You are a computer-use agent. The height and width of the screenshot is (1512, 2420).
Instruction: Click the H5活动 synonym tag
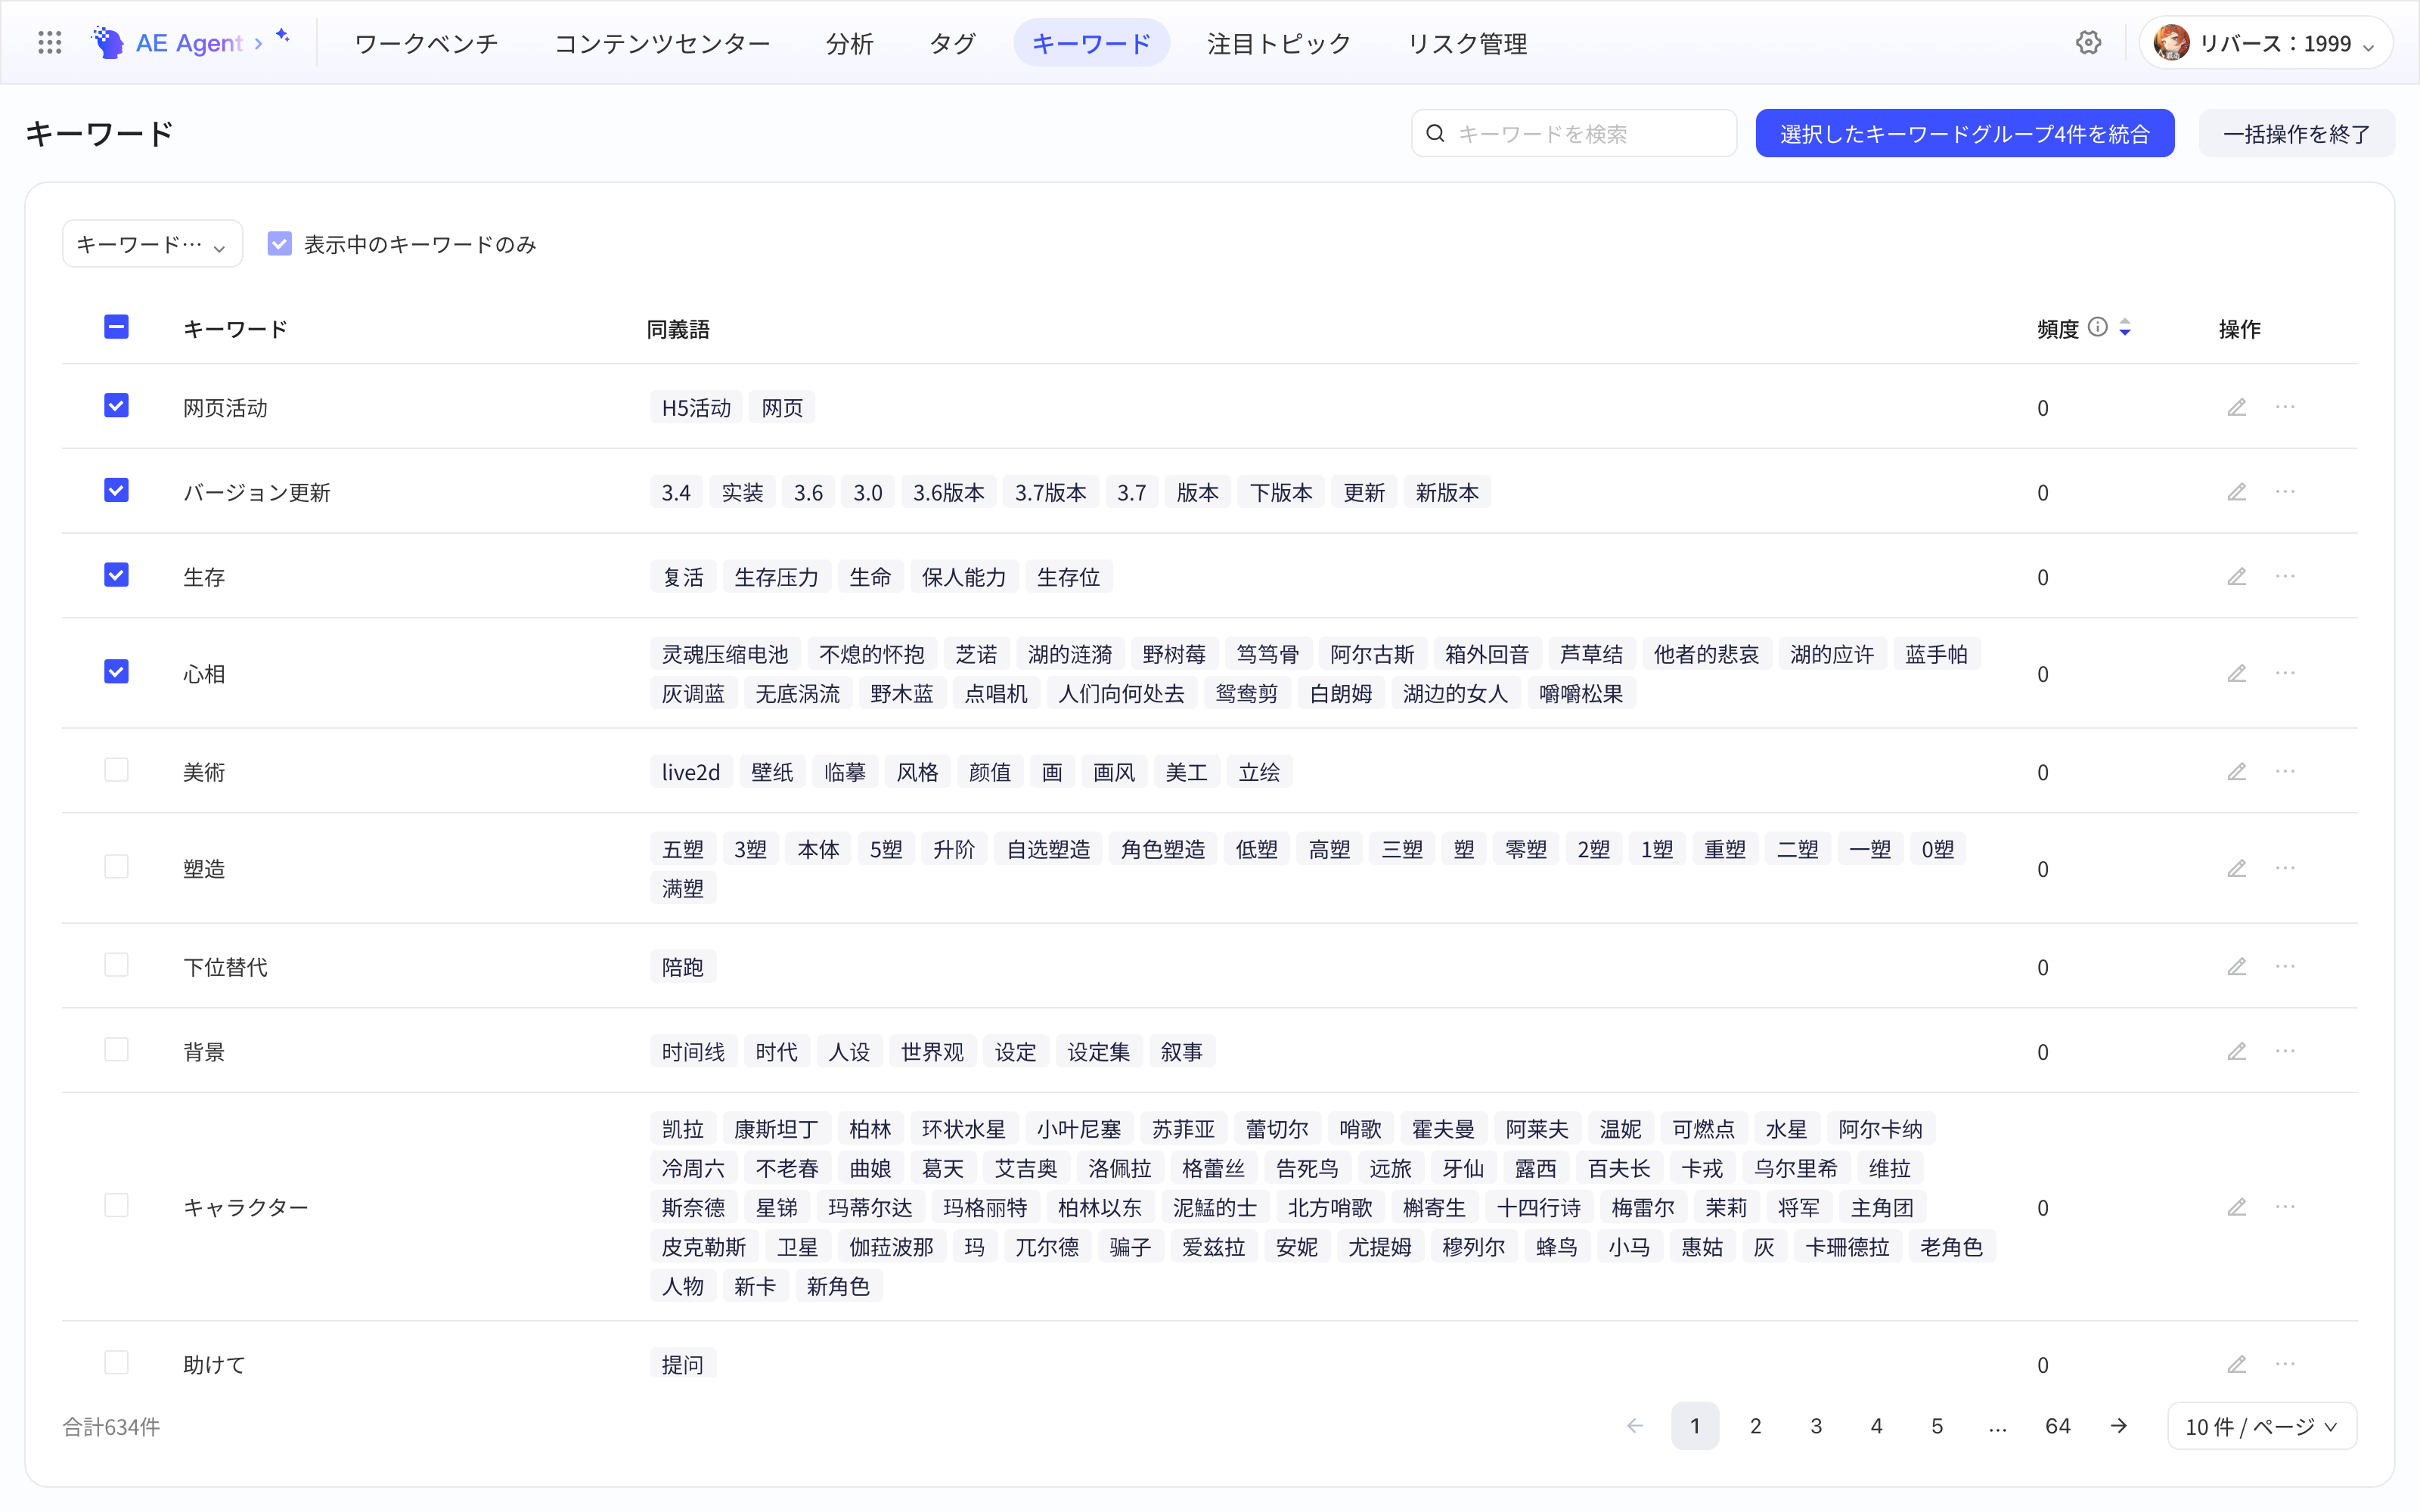(x=696, y=407)
